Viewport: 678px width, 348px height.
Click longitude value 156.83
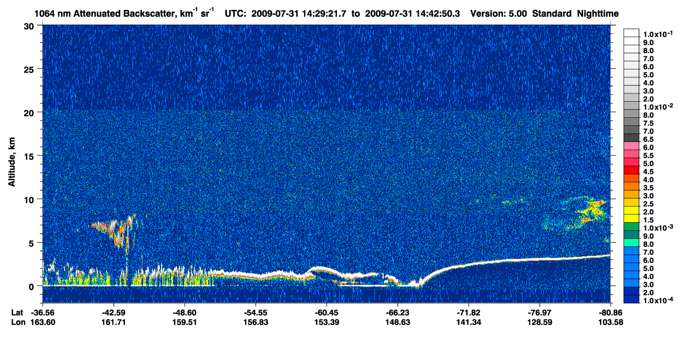256,322
